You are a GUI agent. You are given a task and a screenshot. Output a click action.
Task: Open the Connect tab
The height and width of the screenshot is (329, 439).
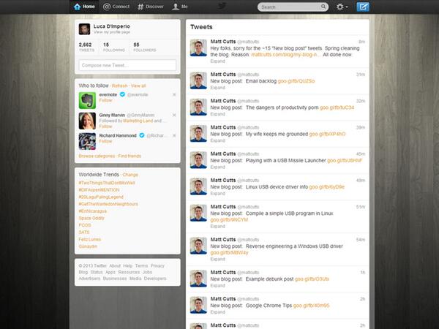(116, 7)
